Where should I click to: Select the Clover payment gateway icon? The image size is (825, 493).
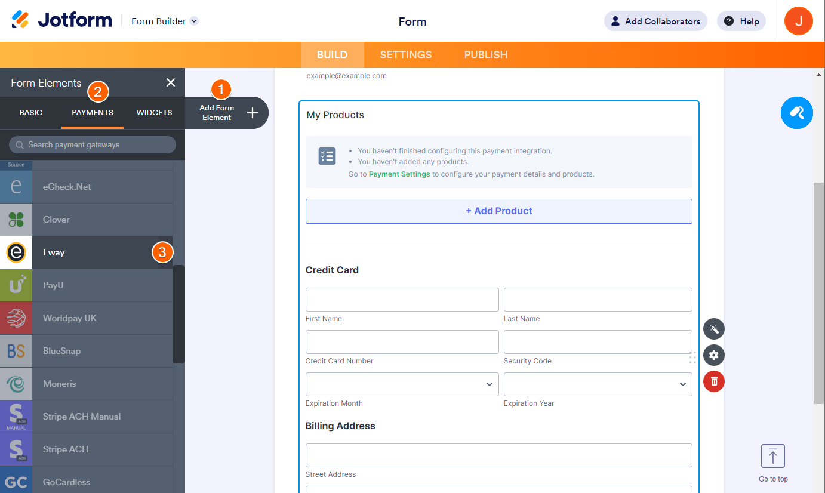16,220
